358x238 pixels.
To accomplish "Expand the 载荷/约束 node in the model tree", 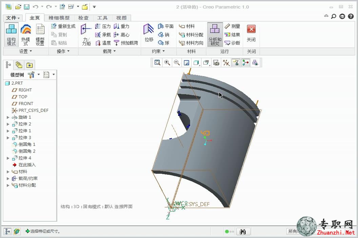I will (x=8, y=178).
